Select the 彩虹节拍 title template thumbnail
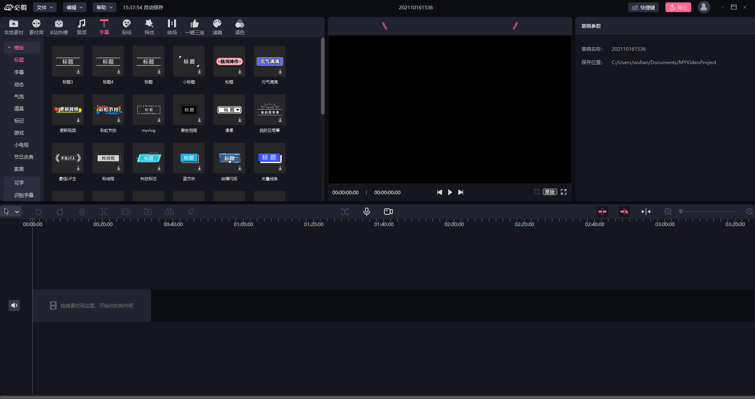755x399 pixels. tap(108, 110)
